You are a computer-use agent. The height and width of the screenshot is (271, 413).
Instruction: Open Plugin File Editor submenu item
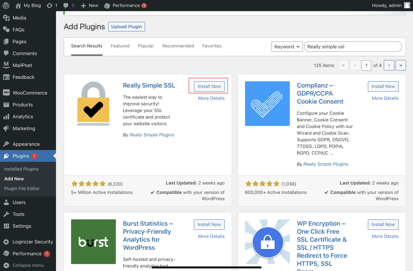(x=22, y=188)
